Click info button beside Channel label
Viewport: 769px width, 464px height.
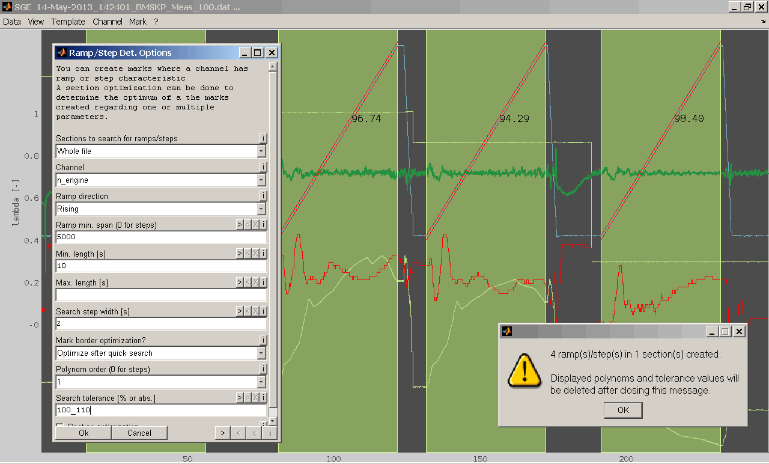click(x=263, y=167)
